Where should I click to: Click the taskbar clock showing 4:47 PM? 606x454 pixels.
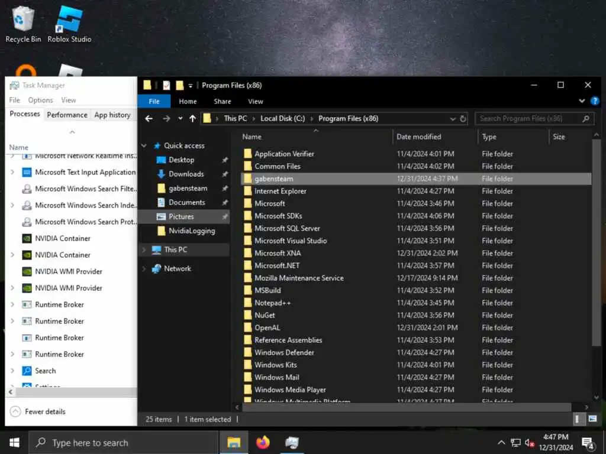[x=556, y=442]
